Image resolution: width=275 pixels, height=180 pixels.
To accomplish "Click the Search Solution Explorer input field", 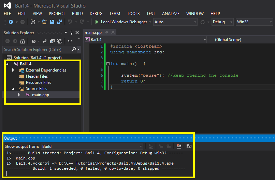I will click(37, 50).
